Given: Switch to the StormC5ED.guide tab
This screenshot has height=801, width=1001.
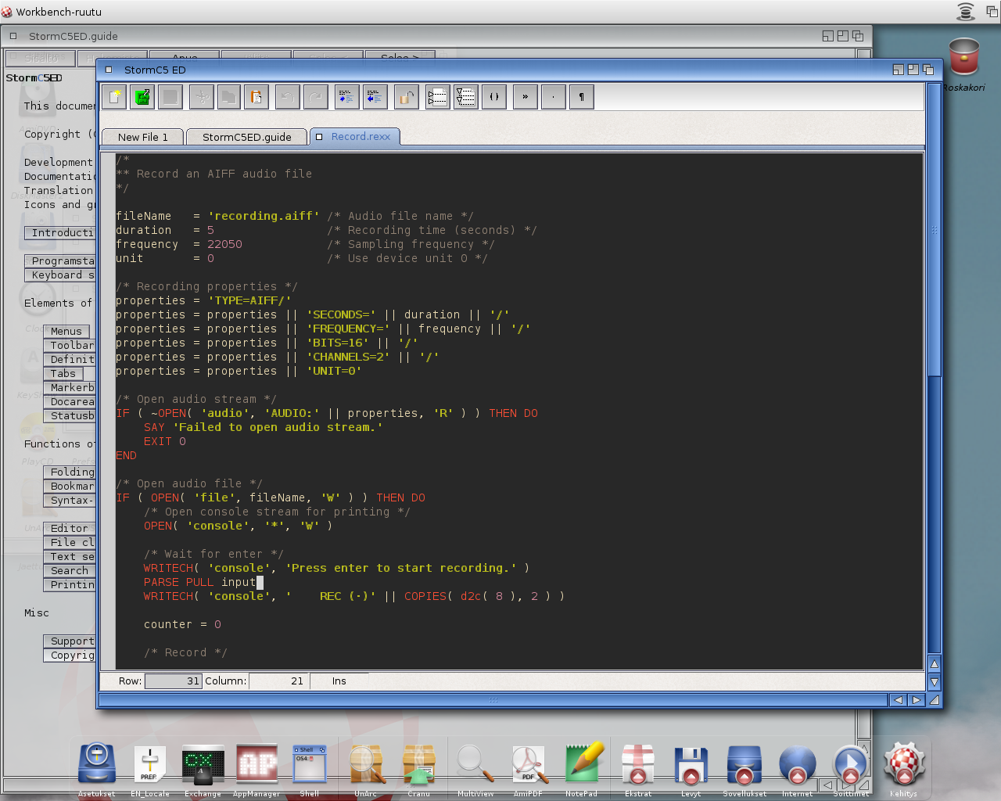Looking at the screenshot, I should 247,137.
